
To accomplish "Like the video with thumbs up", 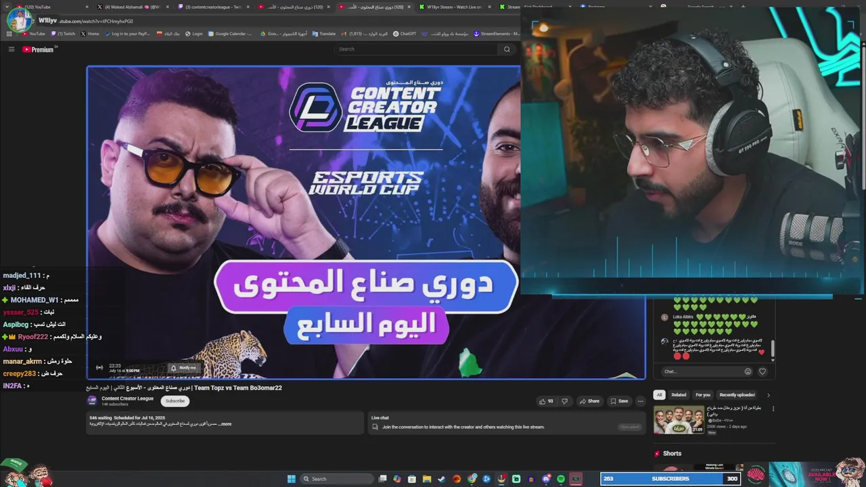I will tap(546, 401).
